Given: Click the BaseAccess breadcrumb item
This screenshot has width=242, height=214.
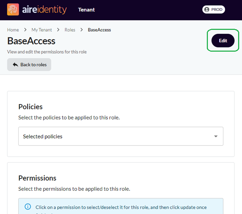Looking at the screenshot, I should (x=100, y=30).
